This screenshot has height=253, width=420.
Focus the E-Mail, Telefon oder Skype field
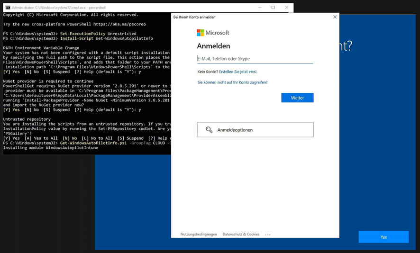click(255, 59)
